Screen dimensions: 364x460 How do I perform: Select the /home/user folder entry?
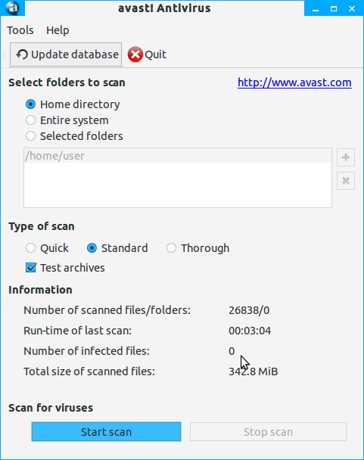click(178, 156)
